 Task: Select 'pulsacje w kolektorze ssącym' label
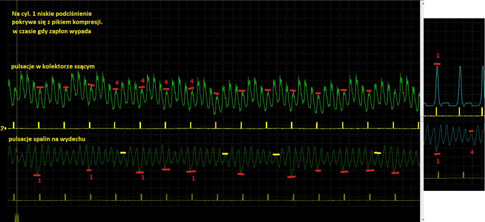[x=53, y=67]
